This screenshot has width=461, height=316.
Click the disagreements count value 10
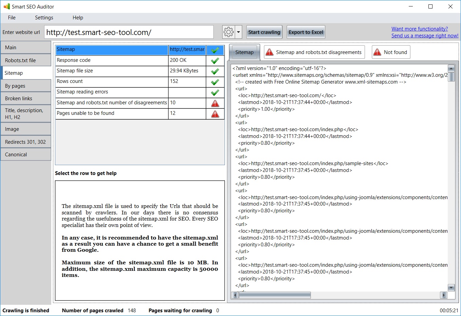tap(187, 103)
